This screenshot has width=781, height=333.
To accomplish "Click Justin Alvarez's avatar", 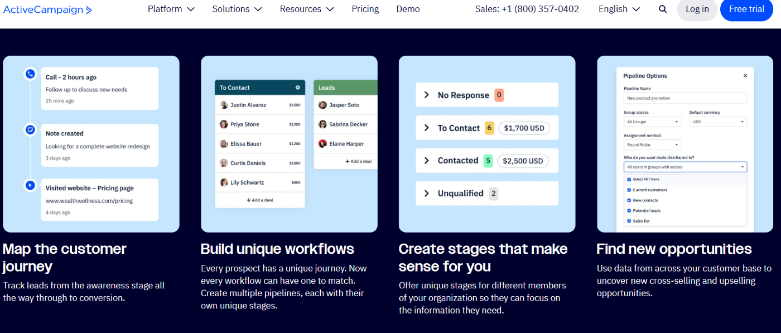I will click(x=224, y=105).
